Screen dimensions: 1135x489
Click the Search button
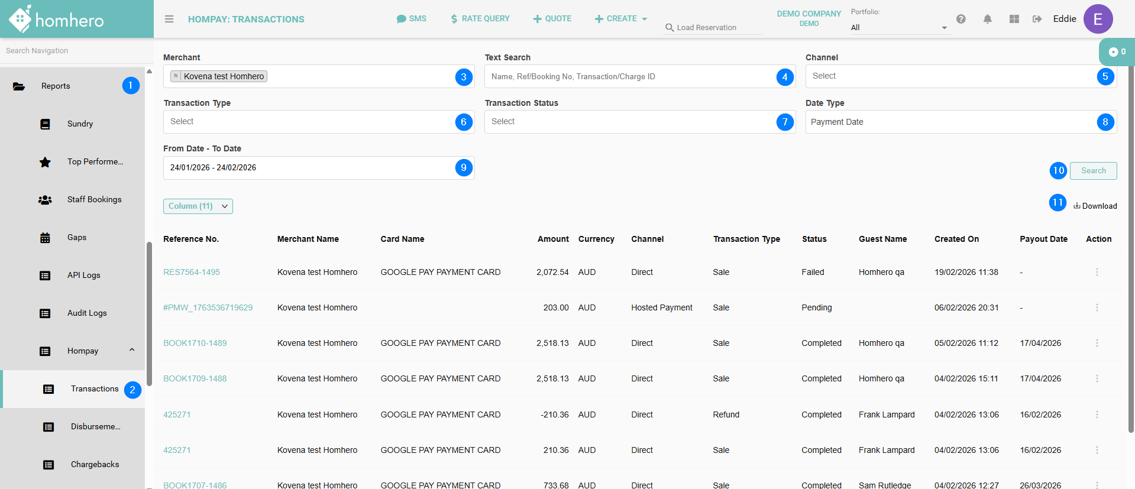[1093, 171]
